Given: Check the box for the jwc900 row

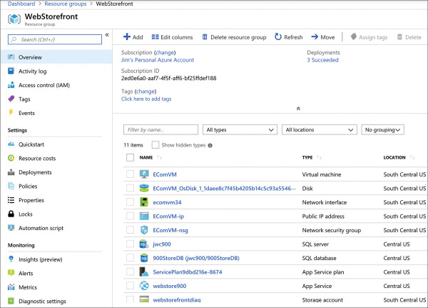Looking at the screenshot, I should click(x=131, y=244).
